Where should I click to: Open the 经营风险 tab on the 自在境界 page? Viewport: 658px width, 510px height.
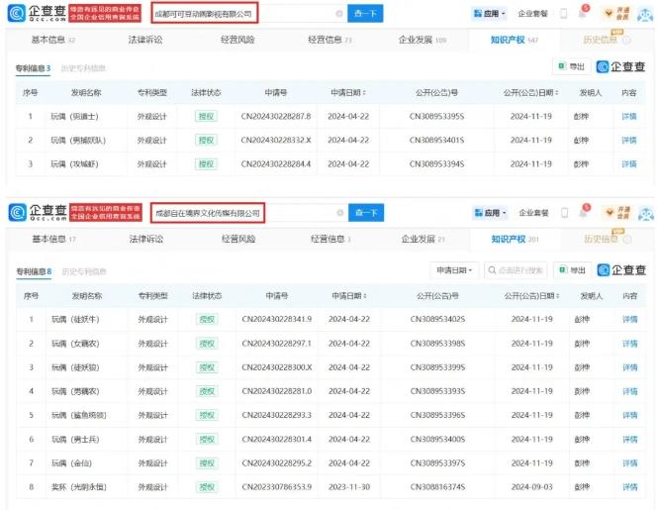tap(238, 239)
